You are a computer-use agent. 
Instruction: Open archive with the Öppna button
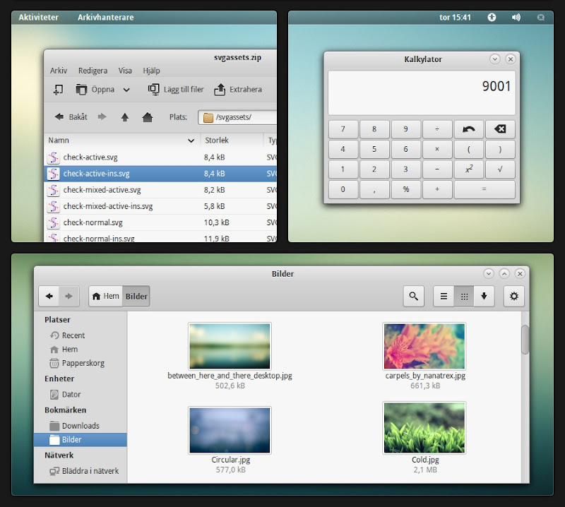95,90
